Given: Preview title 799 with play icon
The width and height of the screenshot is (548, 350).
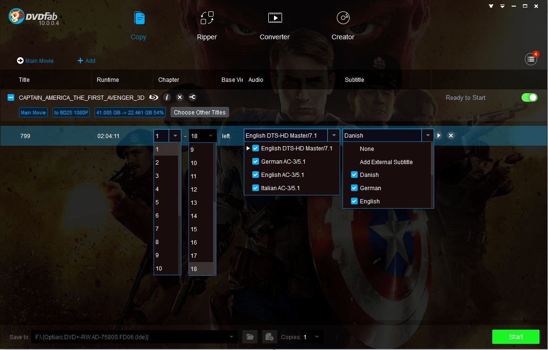Looking at the screenshot, I should [x=438, y=135].
